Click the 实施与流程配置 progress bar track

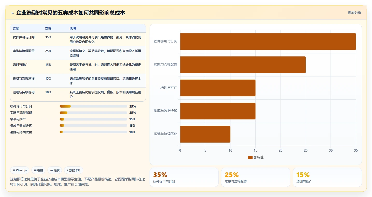pyautogui.click(x=93, y=113)
